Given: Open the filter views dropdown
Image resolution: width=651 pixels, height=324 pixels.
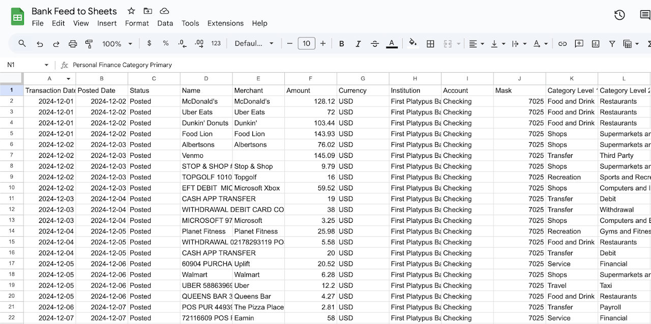Looking at the screenshot, I should pyautogui.click(x=631, y=44).
